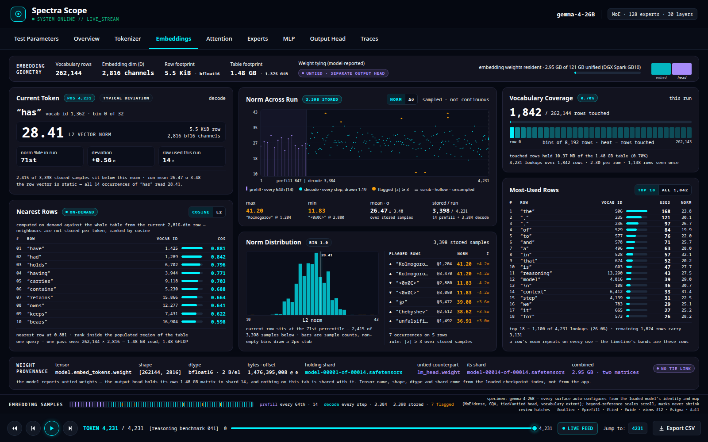Screen dimensions: 708x442
Task: Click the model-00001-of-00014.safetensors shard link
Action: tap(354, 372)
